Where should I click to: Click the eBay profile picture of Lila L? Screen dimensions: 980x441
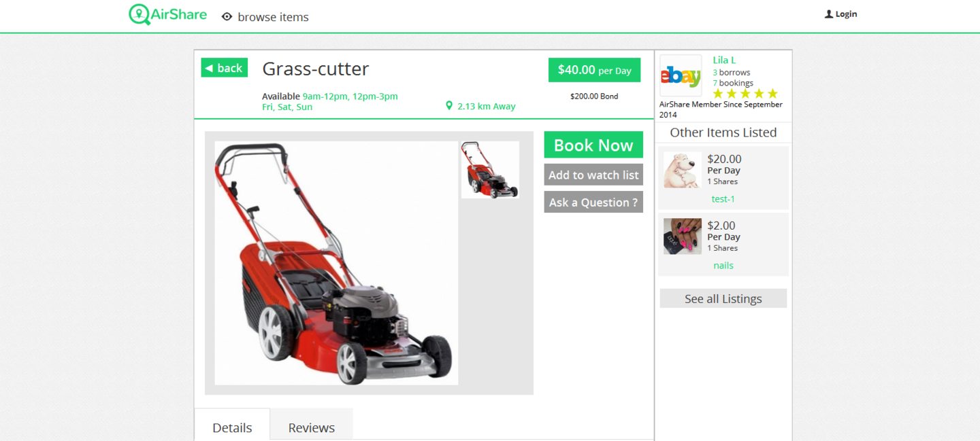pos(681,76)
